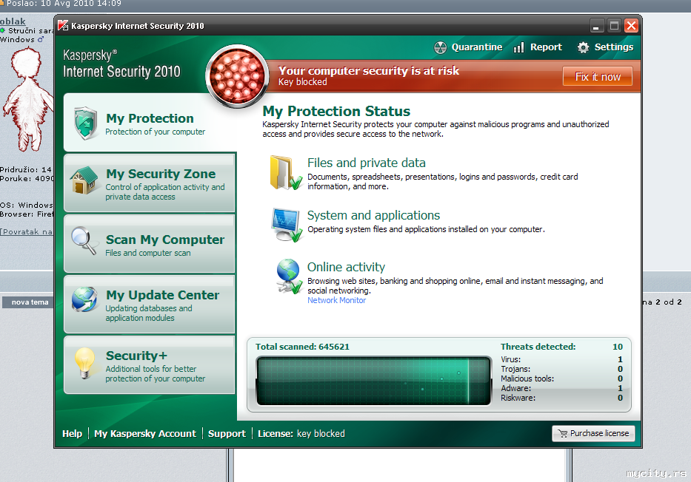Open Files and private data heading
This screenshot has height=482, width=691.
tap(366, 163)
